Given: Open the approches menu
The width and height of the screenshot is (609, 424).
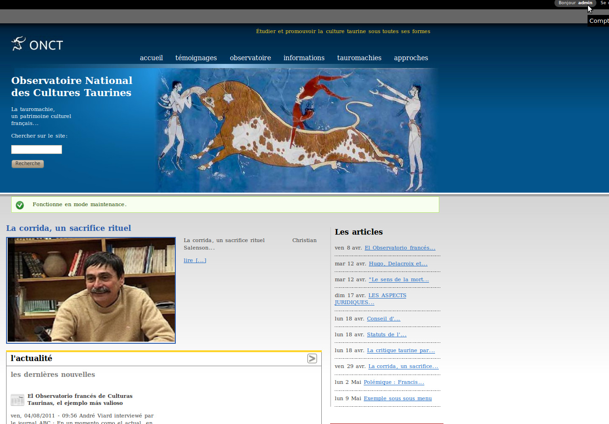Looking at the screenshot, I should click(x=411, y=58).
